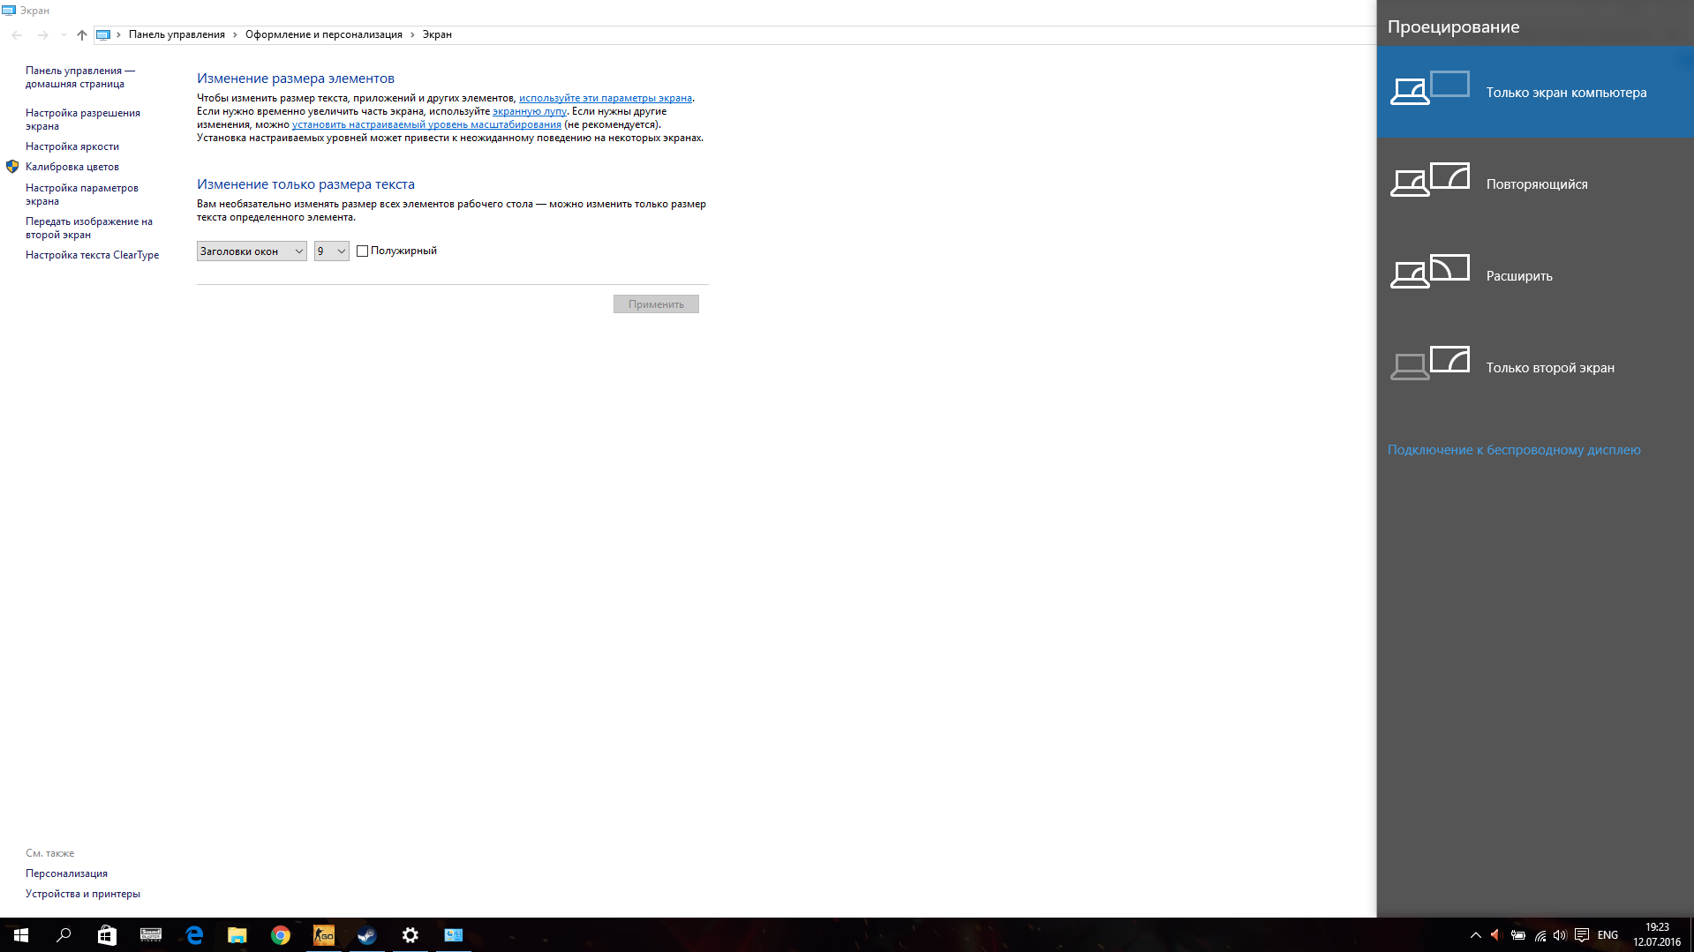Image resolution: width=1694 pixels, height=952 pixels.
Task: Click the Применить button
Action: 656,304
